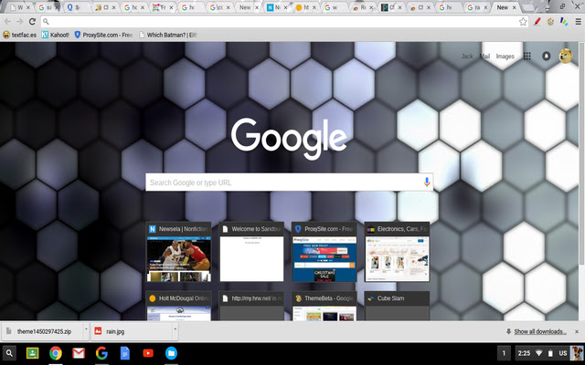Switch to the Newsela tab
This screenshot has height=365, width=585.
[x=274, y=7]
